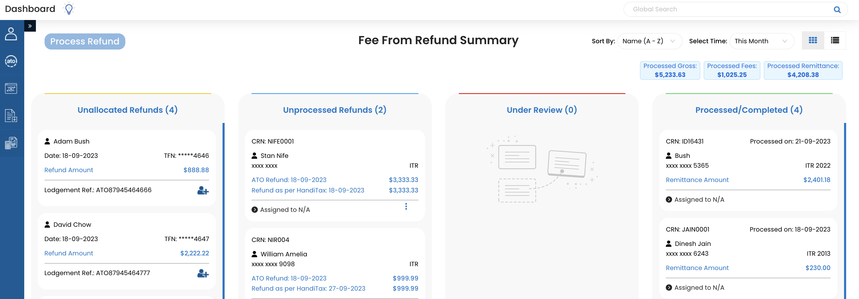Click ATO Refund link for William Amelia
The width and height of the screenshot is (859, 299).
tap(289, 278)
